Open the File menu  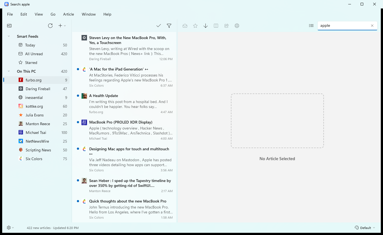10,14
